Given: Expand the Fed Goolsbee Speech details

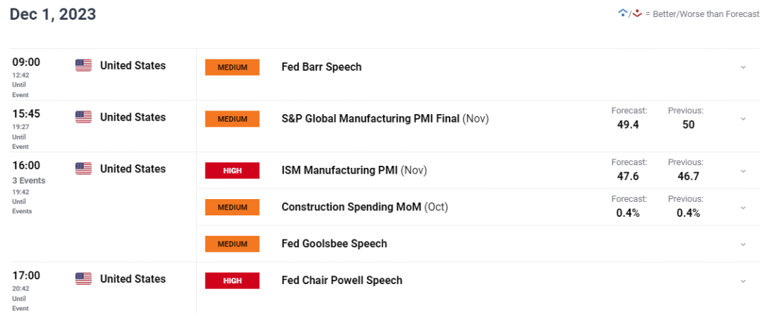Looking at the screenshot, I should coord(743,244).
